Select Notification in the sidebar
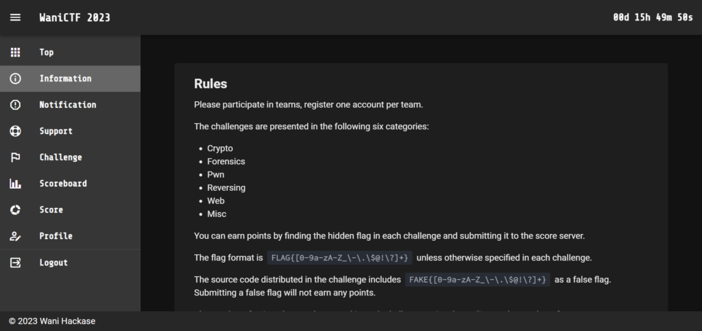This screenshot has height=331, width=702. point(68,105)
